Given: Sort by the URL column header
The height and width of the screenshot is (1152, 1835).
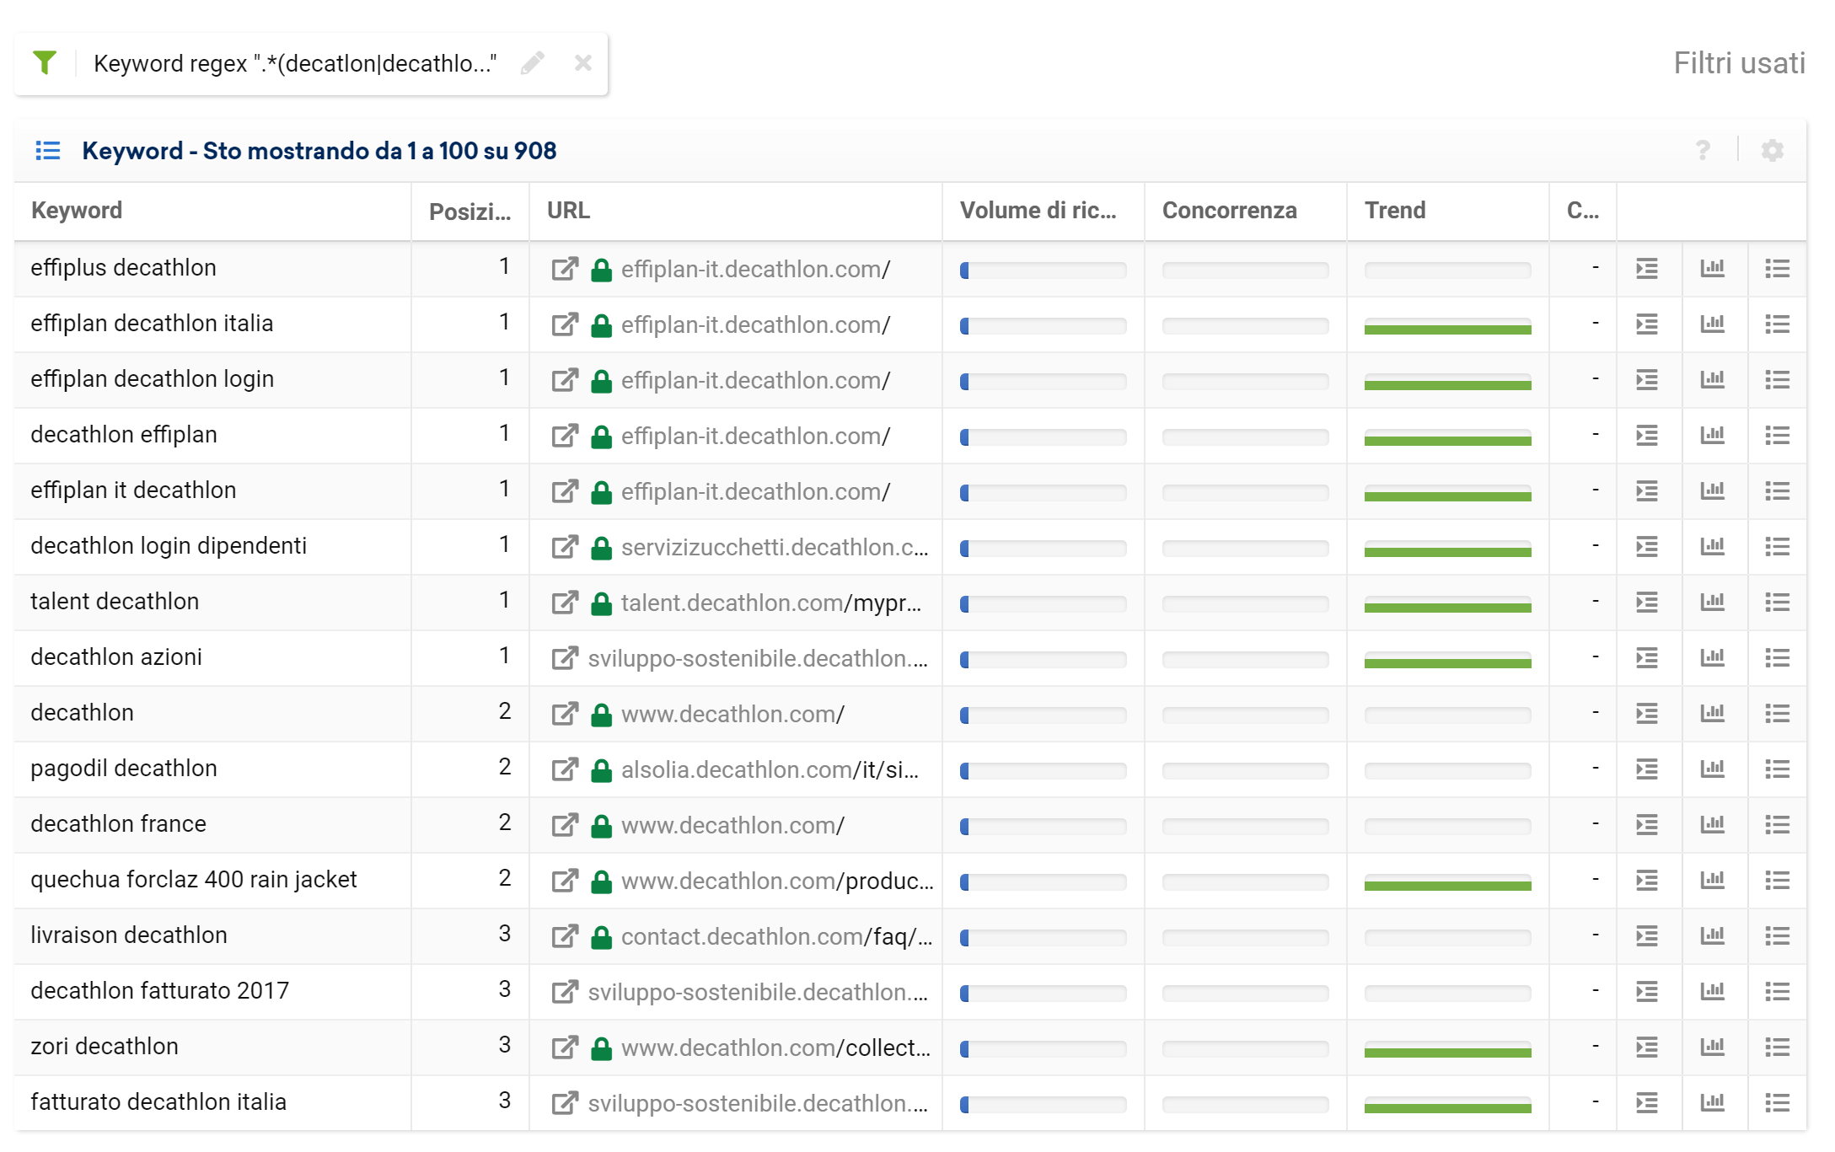Looking at the screenshot, I should pyautogui.click(x=568, y=211).
